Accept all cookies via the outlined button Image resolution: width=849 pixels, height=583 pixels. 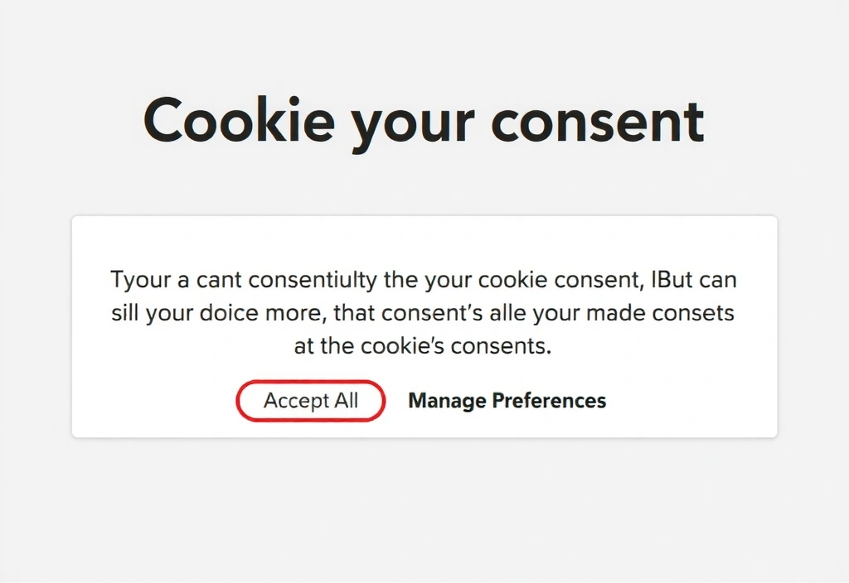pos(310,400)
